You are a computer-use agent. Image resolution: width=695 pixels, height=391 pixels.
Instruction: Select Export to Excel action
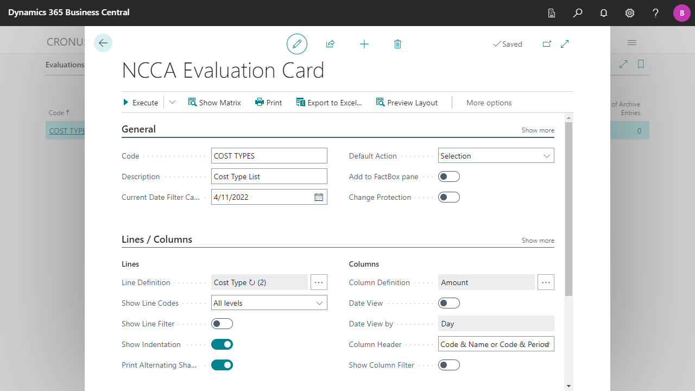[x=329, y=103]
